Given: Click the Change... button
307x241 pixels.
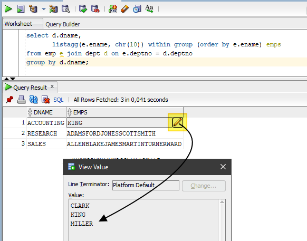Looking at the screenshot, I should (x=204, y=186).
